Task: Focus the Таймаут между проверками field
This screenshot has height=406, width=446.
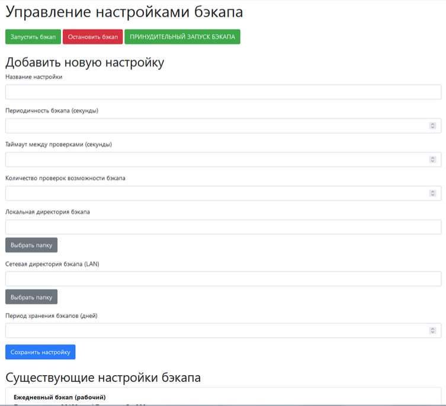Action: [x=223, y=159]
